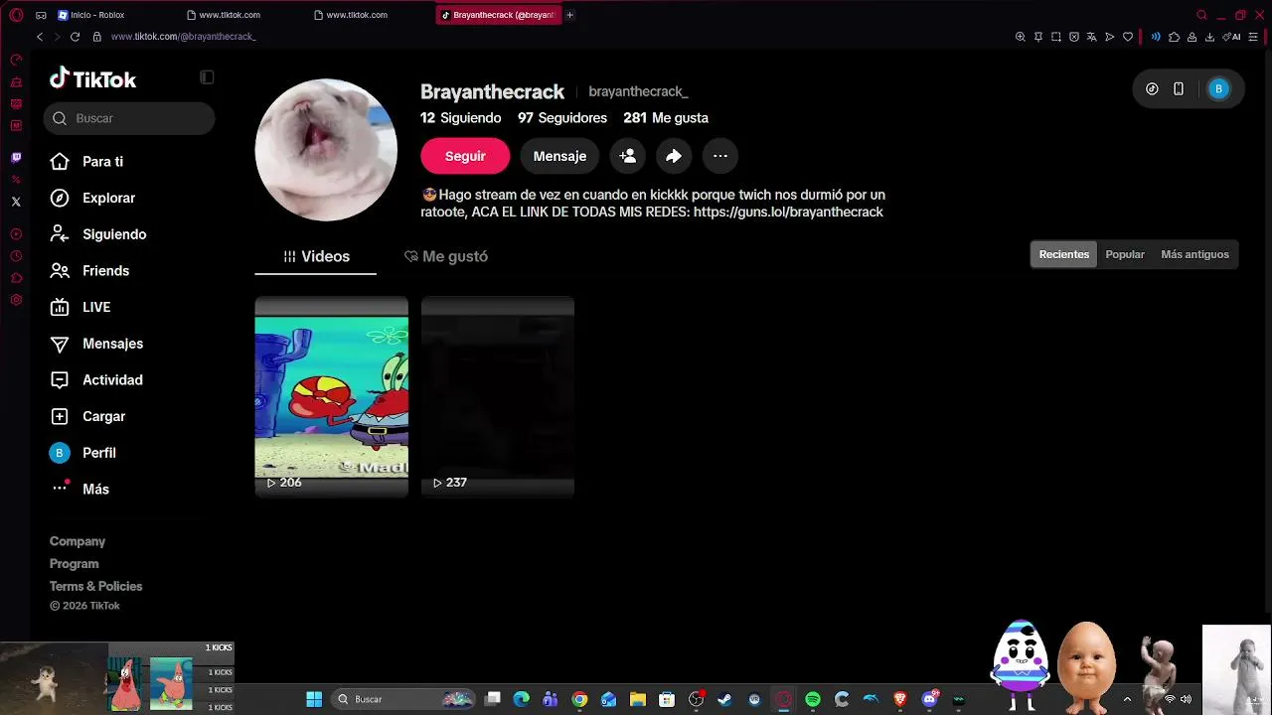Sort videos by Popular
Screen dimensions: 1272x715
click(1125, 254)
